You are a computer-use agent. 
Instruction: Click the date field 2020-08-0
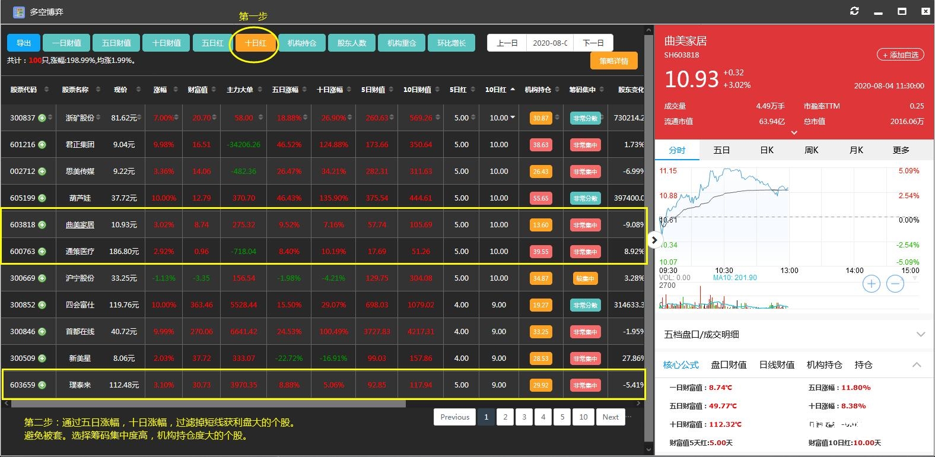click(x=550, y=43)
